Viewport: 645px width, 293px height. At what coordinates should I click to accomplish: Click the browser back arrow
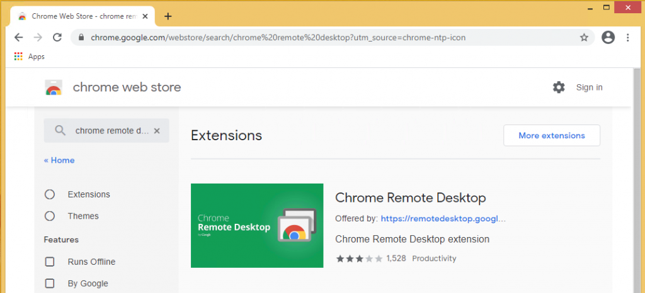point(18,38)
